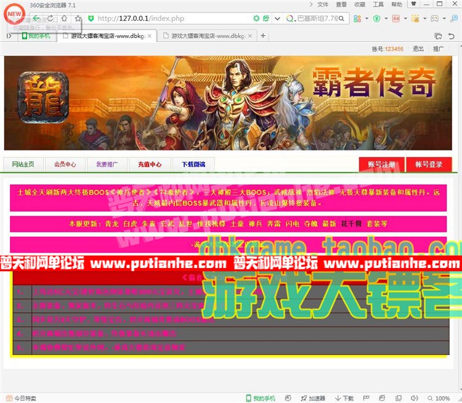Expand the Ad-block dropdown arrow

click(405, 18)
